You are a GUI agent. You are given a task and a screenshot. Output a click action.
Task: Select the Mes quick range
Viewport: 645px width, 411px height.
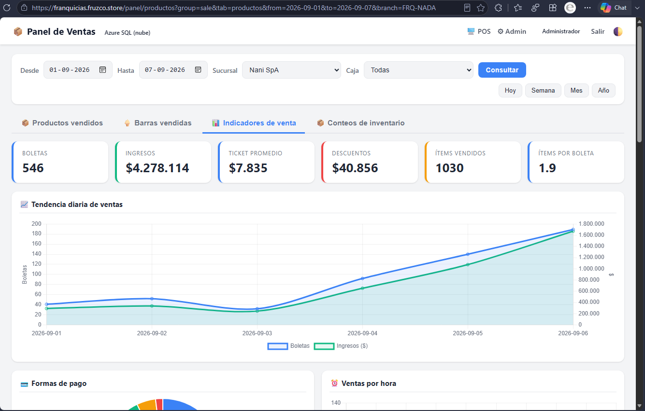pos(576,90)
